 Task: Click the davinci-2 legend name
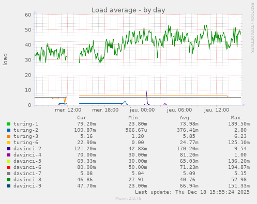click(27, 149)
